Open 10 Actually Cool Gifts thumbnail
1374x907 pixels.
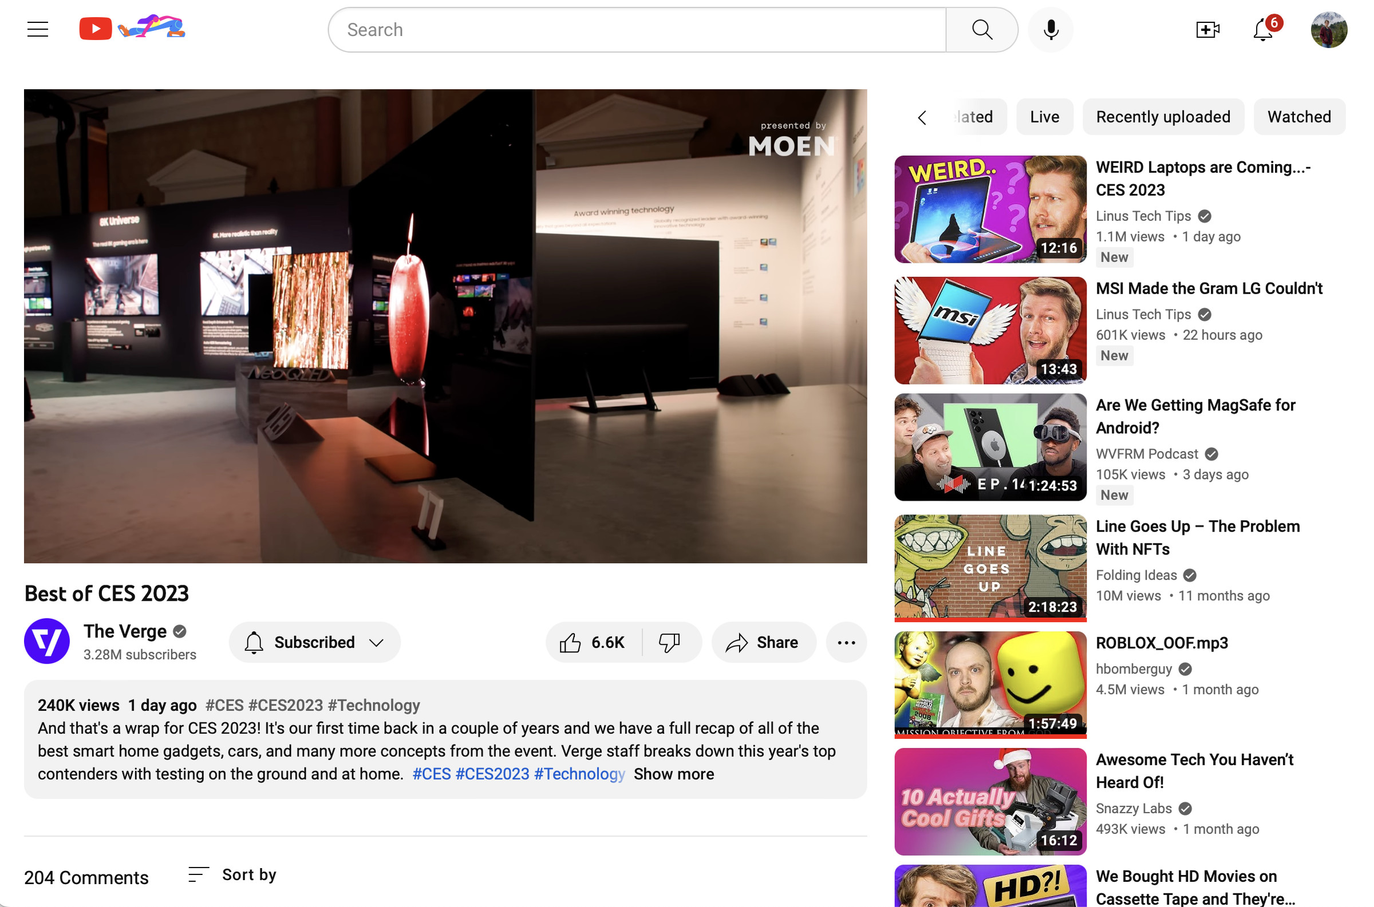point(990,802)
